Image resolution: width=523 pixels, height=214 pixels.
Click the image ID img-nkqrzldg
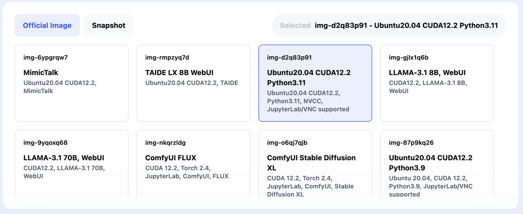(165, 143)
